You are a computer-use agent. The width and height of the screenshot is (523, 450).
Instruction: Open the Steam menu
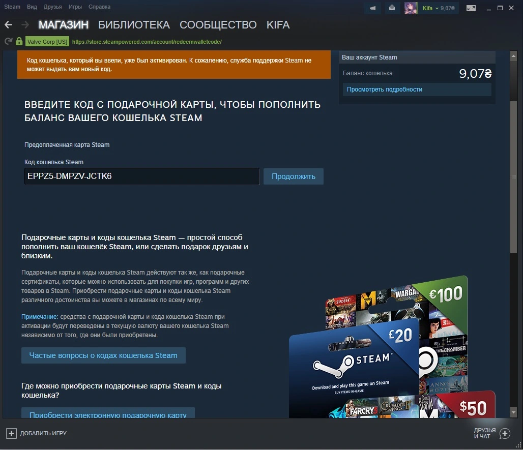click(12, 7)
